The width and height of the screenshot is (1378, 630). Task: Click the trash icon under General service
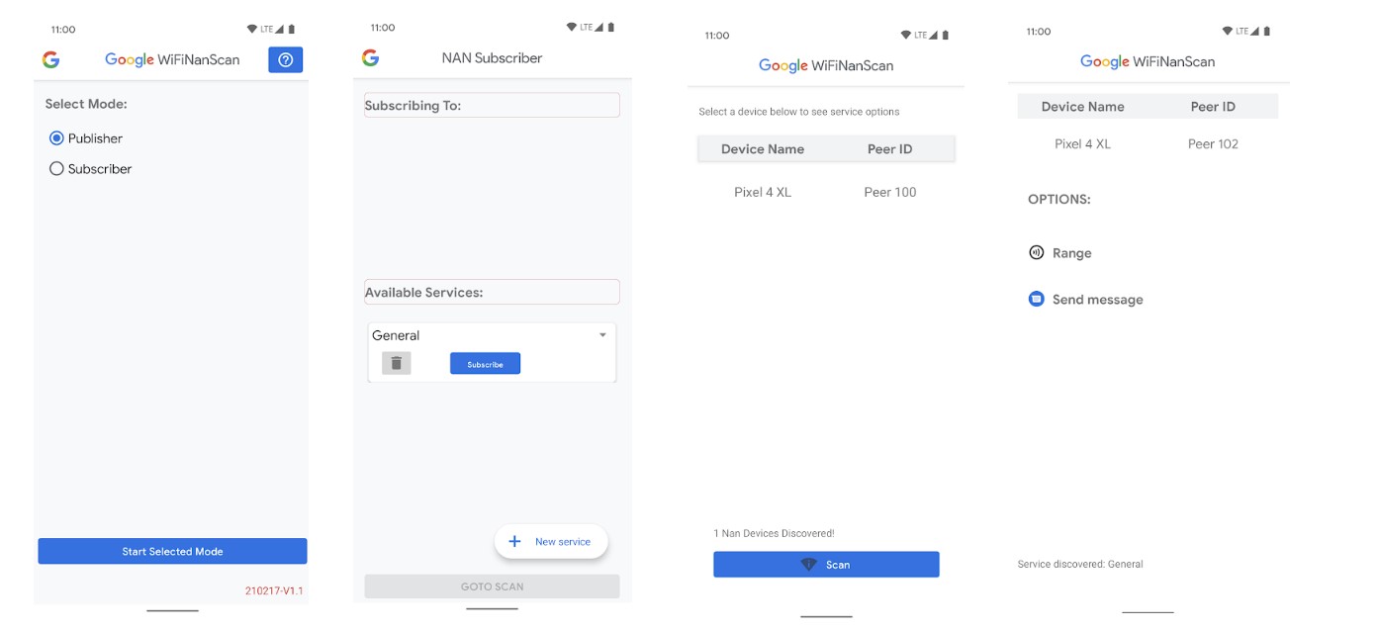click(396, 363)
